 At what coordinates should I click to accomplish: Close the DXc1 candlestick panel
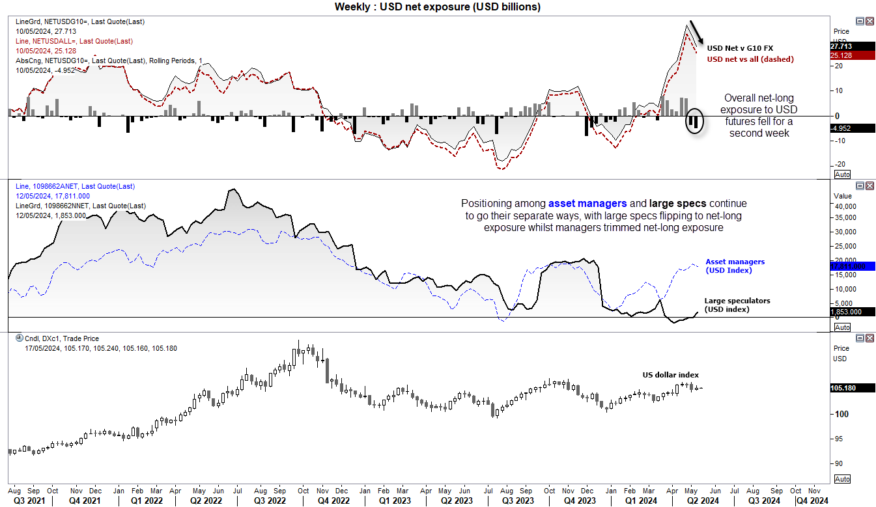(x=869, y=338)
